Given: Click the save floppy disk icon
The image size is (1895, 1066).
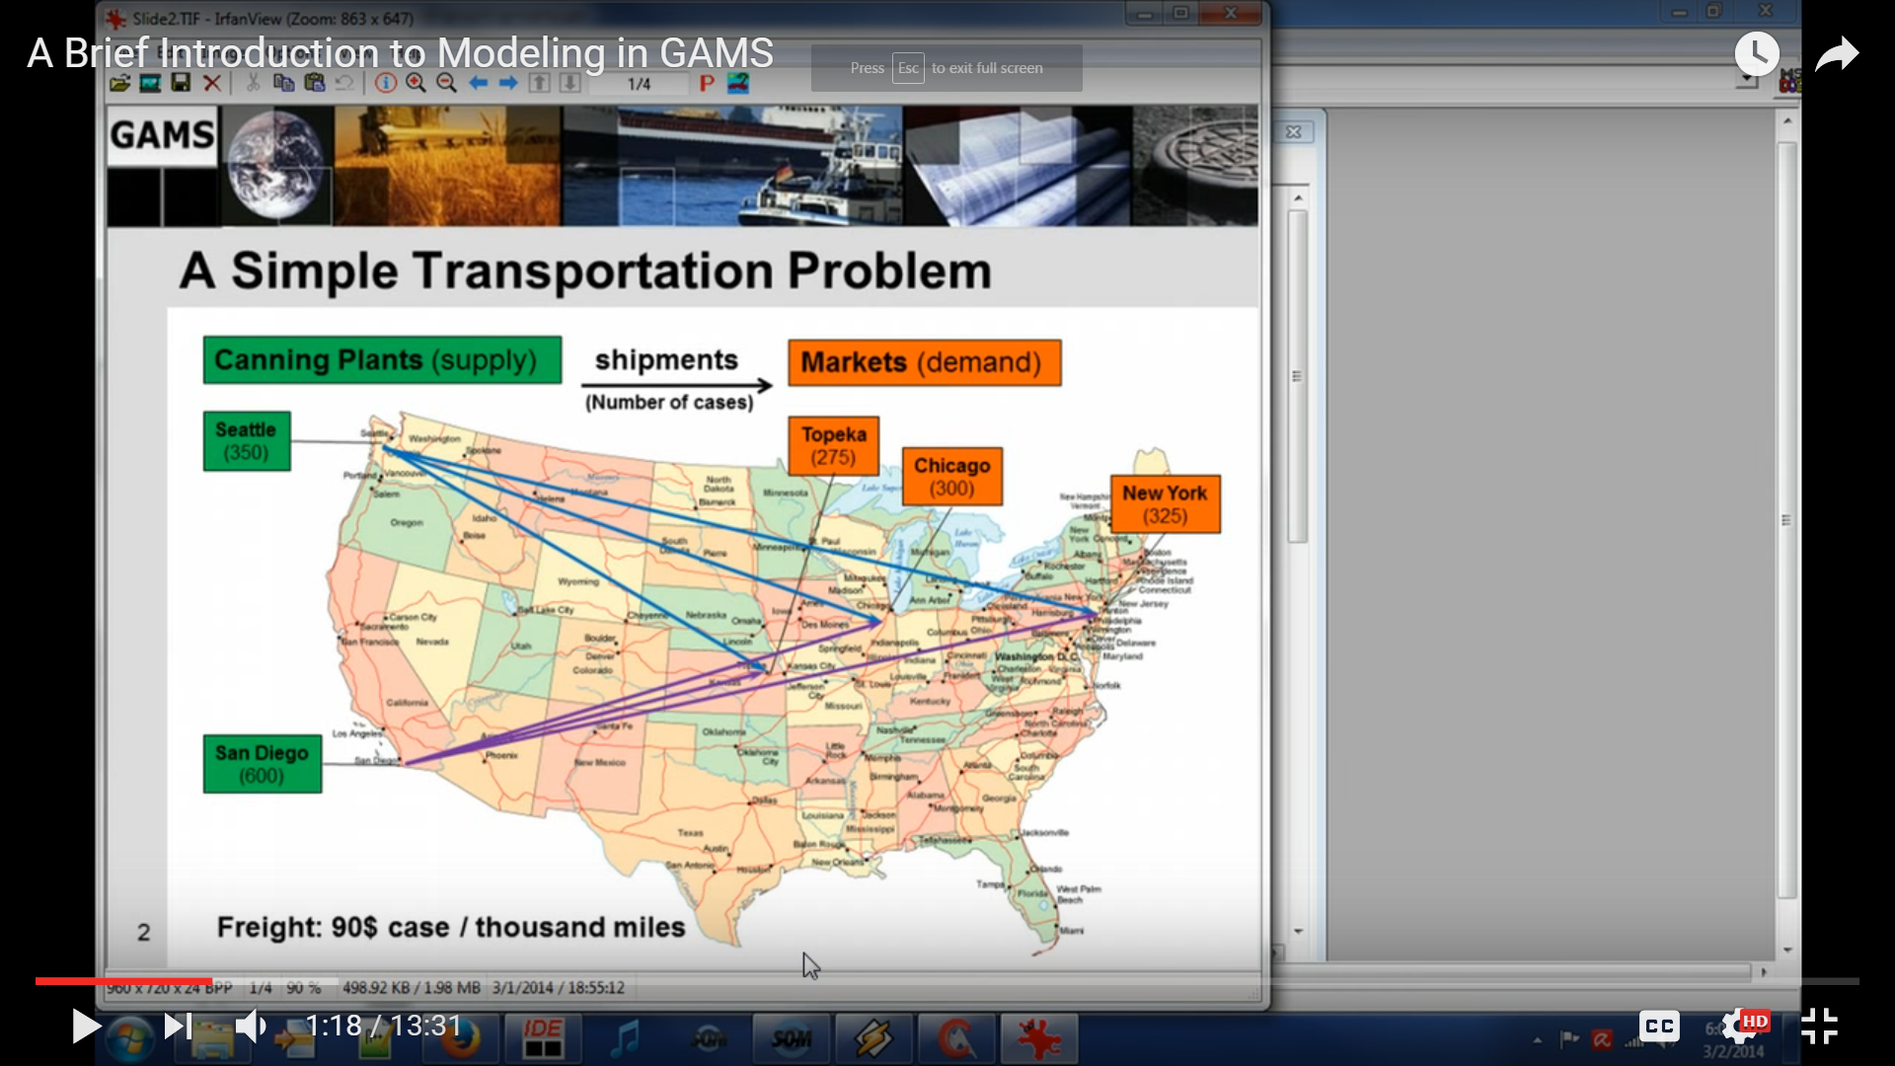Looking at the screenshot, I should click(181, 84).
